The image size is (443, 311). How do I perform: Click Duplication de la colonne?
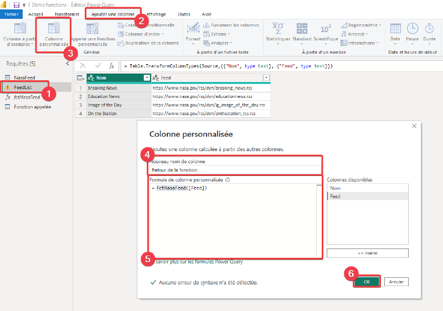[148, 43]
